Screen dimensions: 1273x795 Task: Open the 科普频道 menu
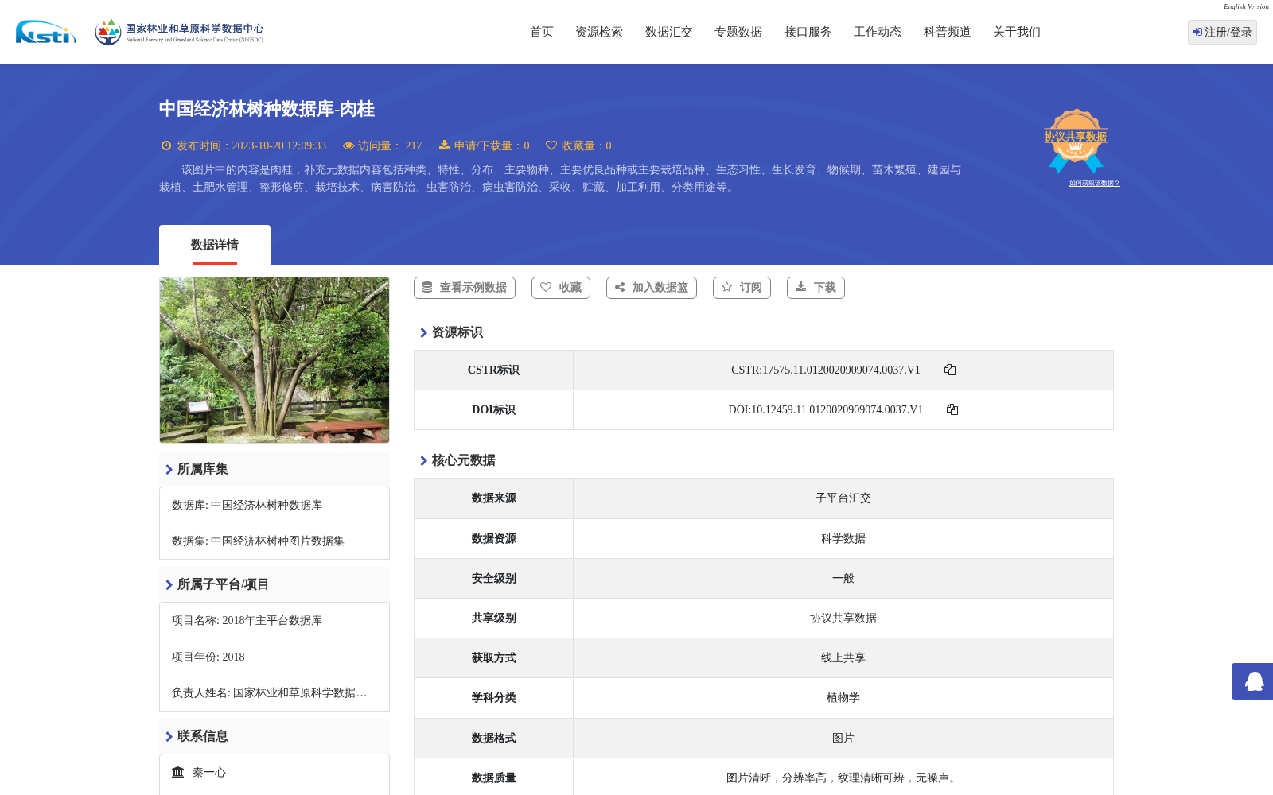click(x=948, y=32)
